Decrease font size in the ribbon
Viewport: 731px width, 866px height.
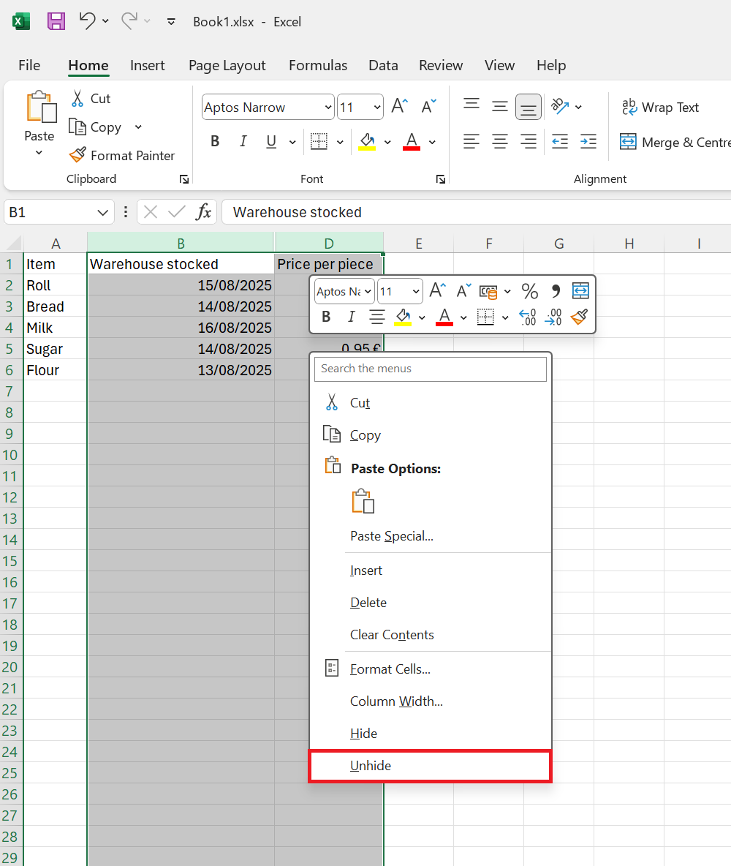click(428, 105)
